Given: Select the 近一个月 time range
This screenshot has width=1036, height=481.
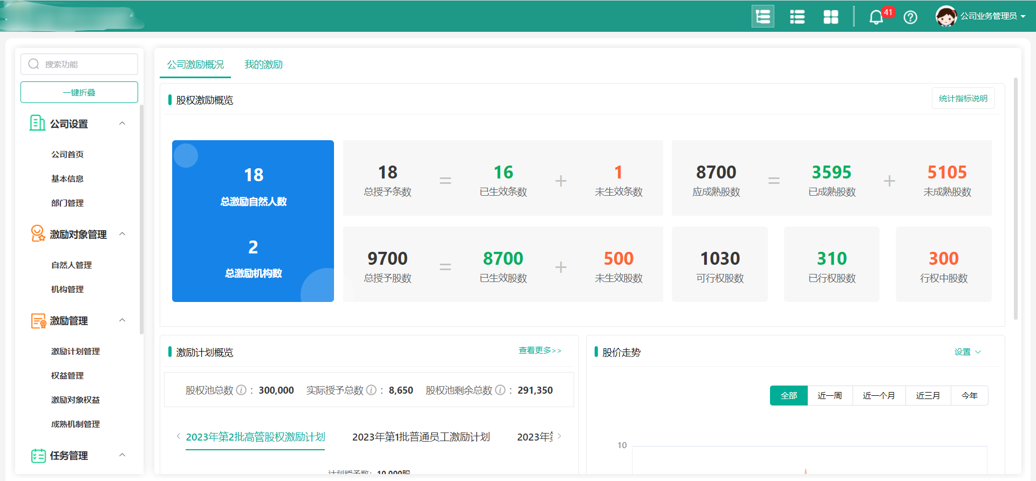Looking at the screenshot, I should click(x=879, y=395).
